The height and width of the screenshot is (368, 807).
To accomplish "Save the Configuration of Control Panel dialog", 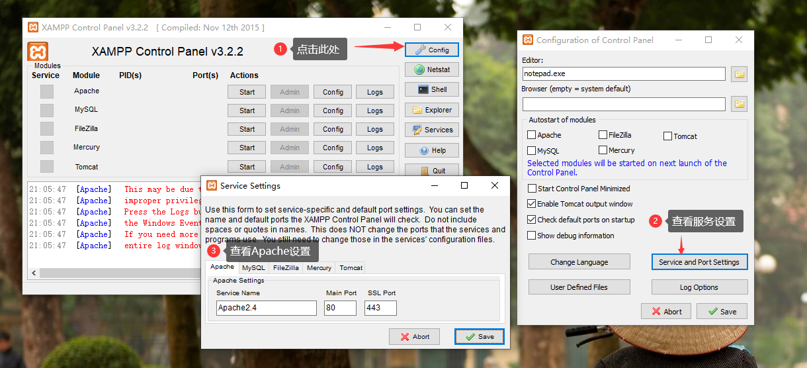I will coord(722,311).
